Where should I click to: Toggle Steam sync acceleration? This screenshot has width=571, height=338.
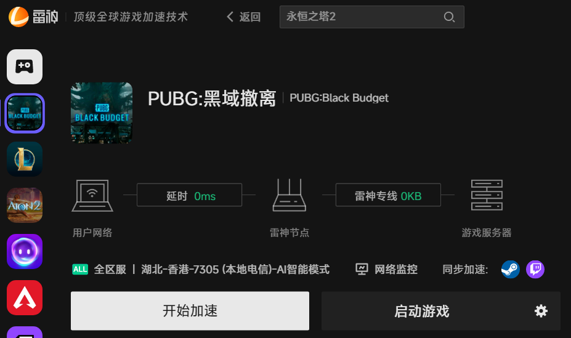(x=510, y=269)
